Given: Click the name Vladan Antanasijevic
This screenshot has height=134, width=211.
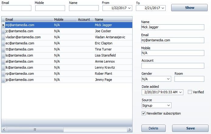Looking at the screenshot, I should (x=110, y=37).
